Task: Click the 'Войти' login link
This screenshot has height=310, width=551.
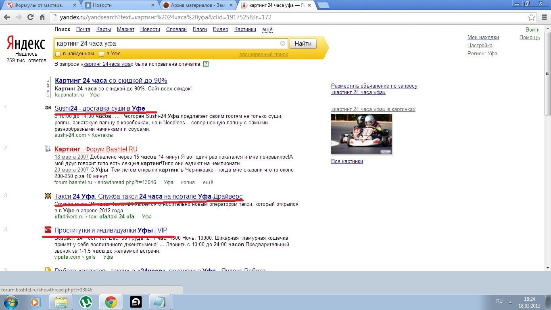Action: pyautogui.click(x=533, y=30)
